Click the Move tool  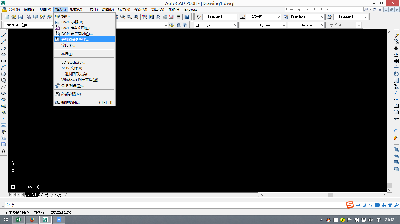(x=396, y=67)
